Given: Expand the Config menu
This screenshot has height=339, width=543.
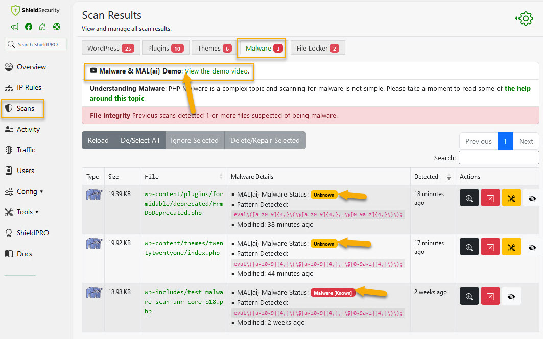Looking at the screenshot, I should click(x=23, y=191).
